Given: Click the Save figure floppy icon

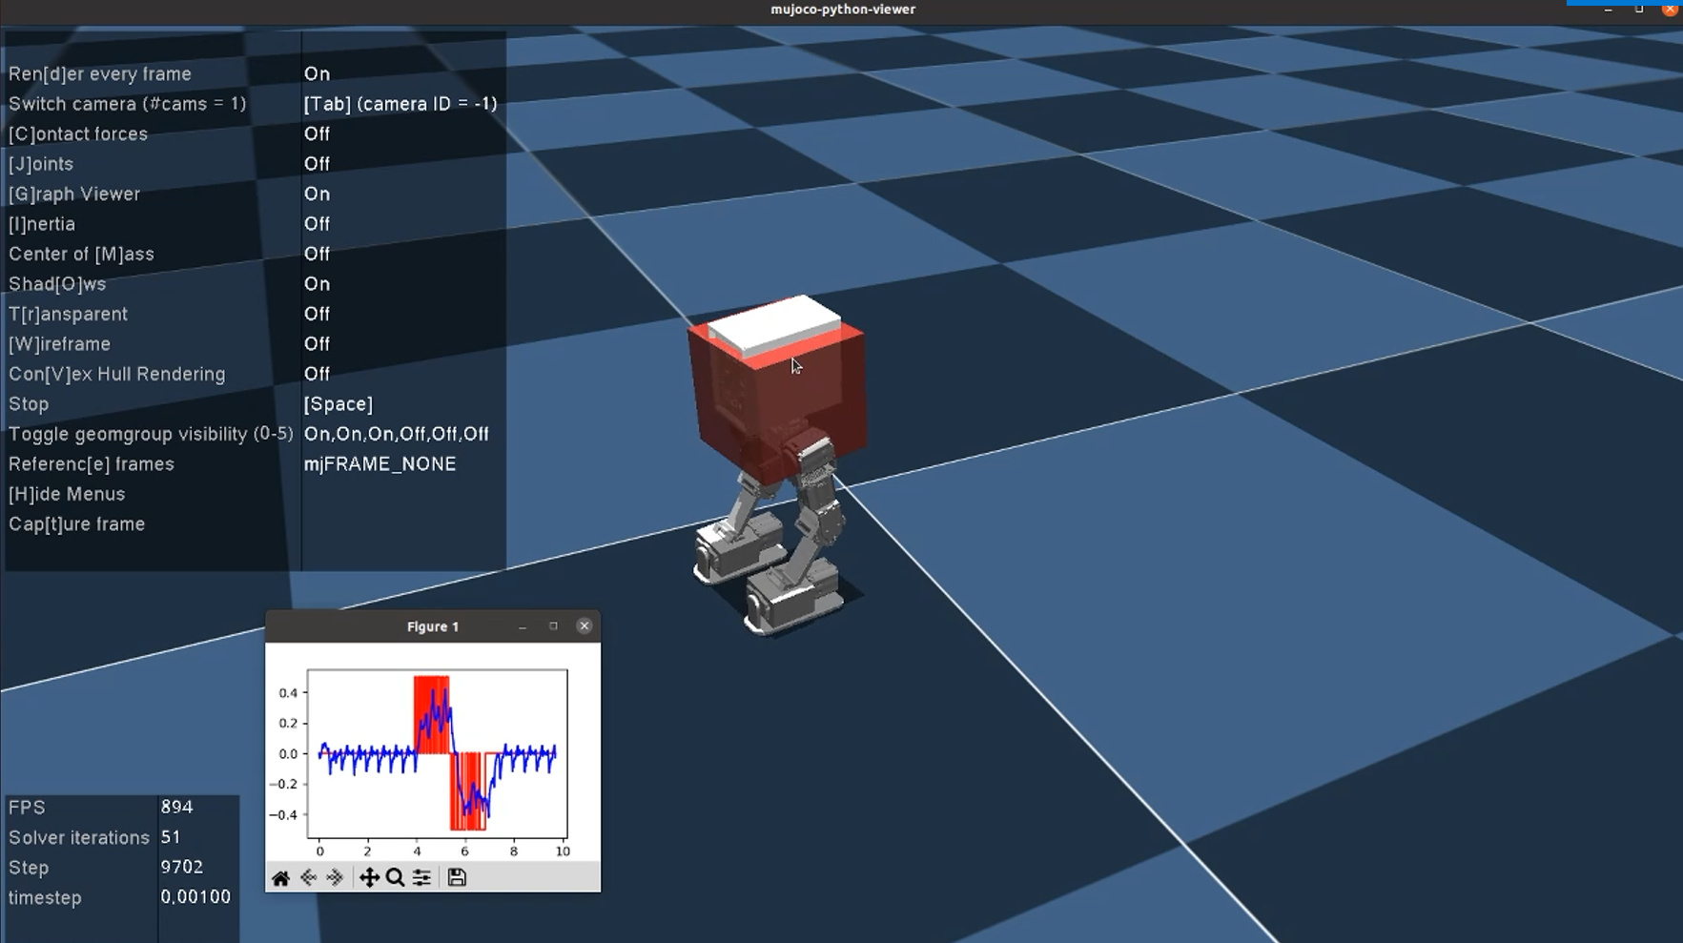Looking at the screenshot, I should coord(457,877).
